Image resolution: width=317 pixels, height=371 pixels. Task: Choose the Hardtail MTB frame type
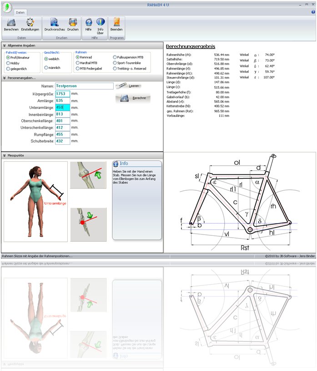(77, 63)
